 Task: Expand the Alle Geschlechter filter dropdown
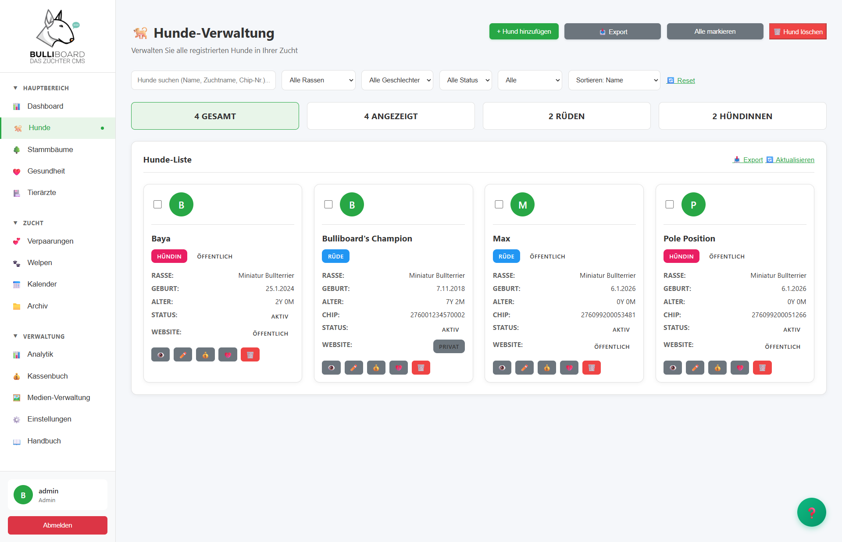[x=397, y=80]
